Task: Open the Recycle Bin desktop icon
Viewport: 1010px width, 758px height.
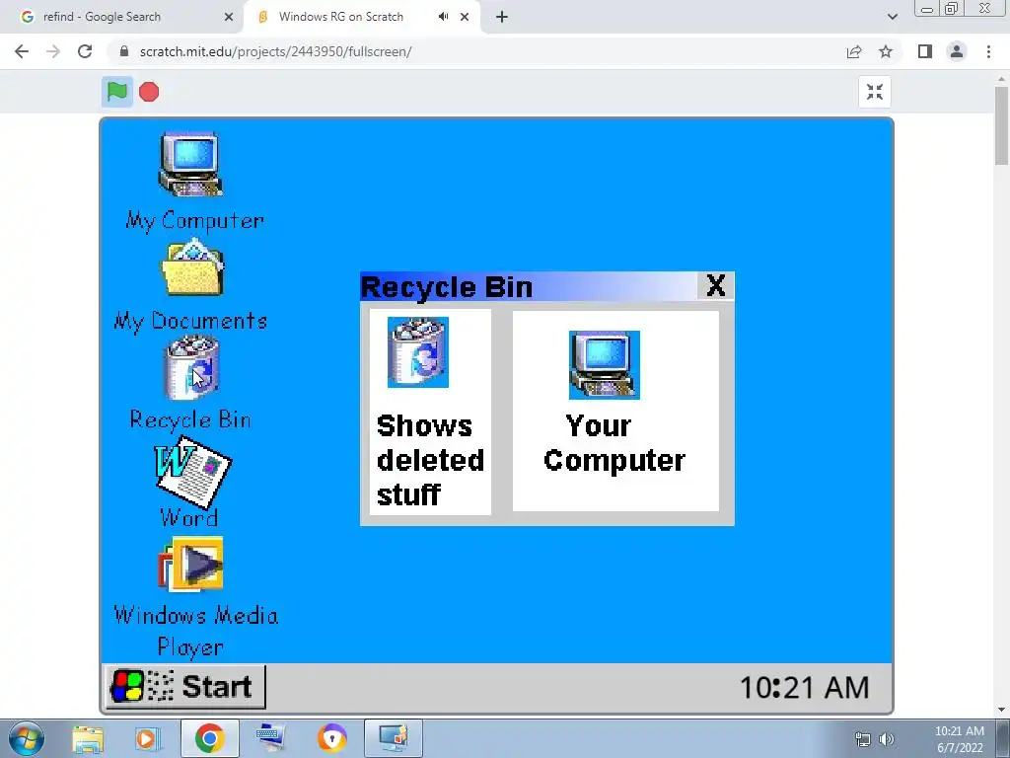Action: [x=192, y=367]
